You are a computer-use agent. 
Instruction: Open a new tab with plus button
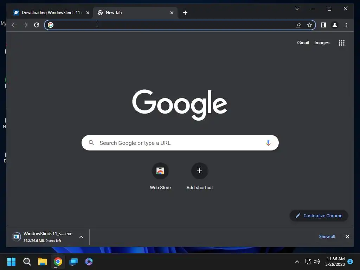click(x=185, y=13)
